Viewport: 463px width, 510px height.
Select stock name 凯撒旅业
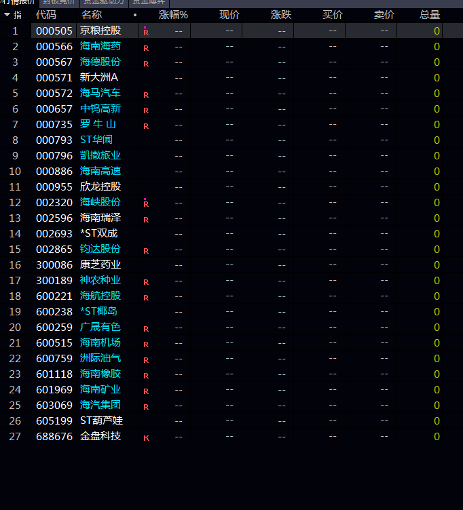100,155
